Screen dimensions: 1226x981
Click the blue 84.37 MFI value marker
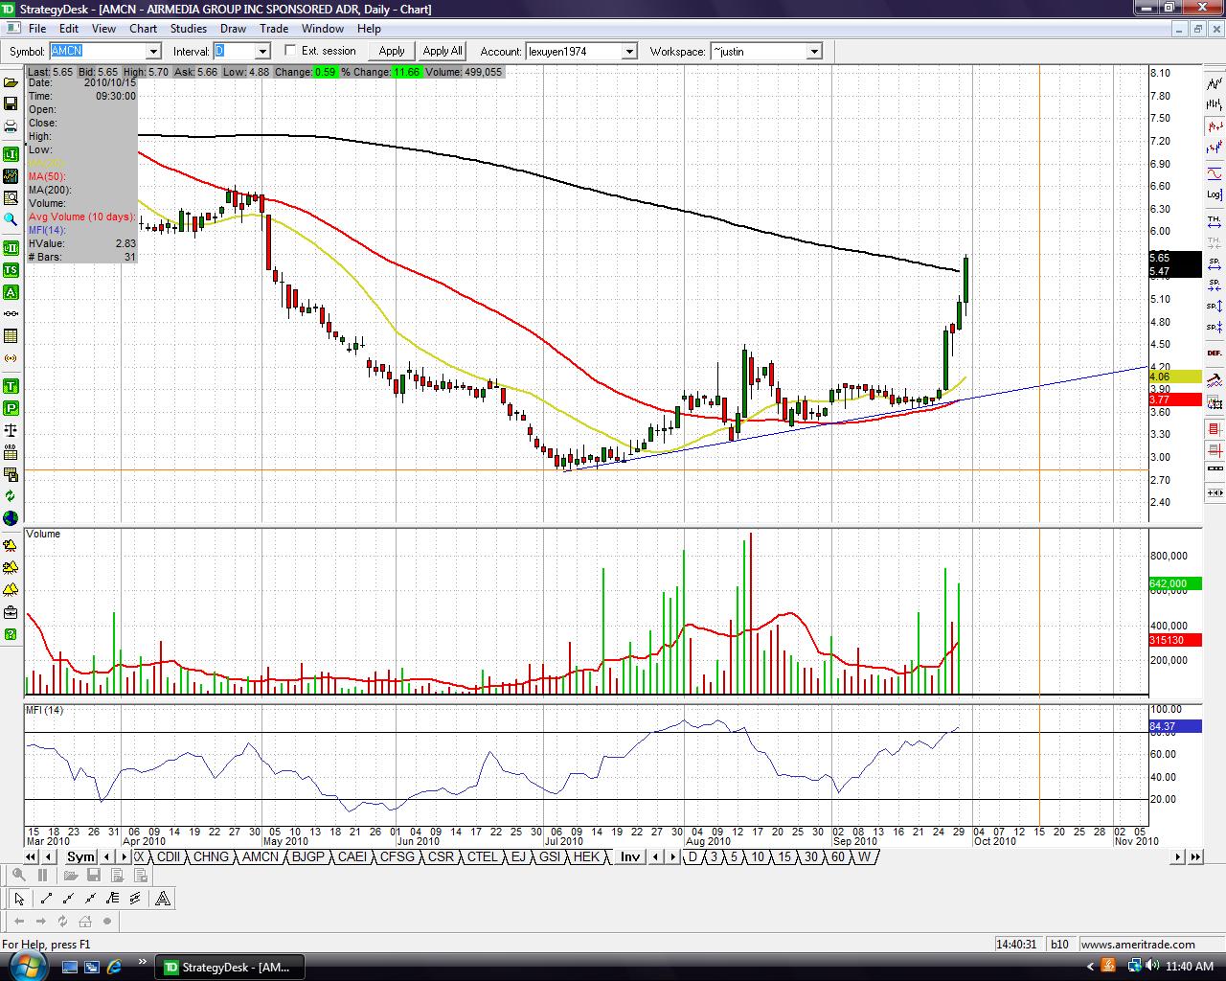(1175, 727)
